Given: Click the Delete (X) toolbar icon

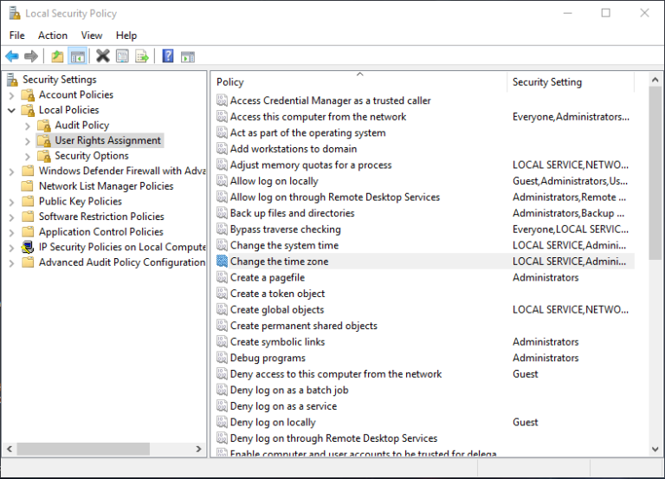Looking at the screenshot, I should pyautogui.click(x=102, y=56).
